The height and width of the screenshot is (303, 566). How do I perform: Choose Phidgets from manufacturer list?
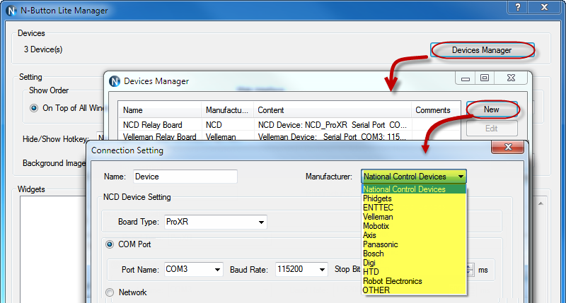point(414,198)
